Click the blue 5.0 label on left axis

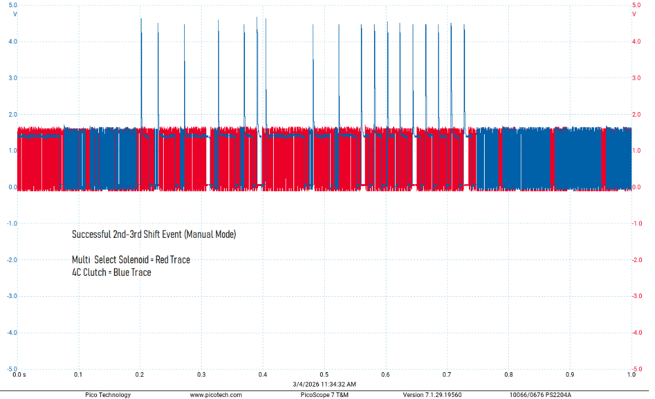click(x=12, y=5)
